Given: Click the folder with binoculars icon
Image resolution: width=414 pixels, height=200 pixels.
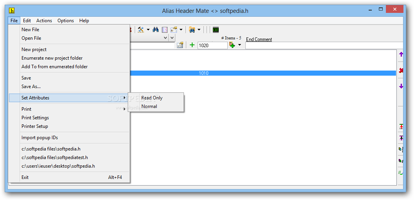Looking at the screenshot, I should pyautogui.click(x=192, y=30).
